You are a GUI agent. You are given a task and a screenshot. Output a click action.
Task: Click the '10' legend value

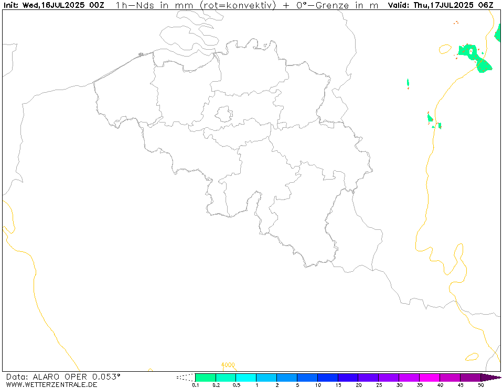pos(318,385)
